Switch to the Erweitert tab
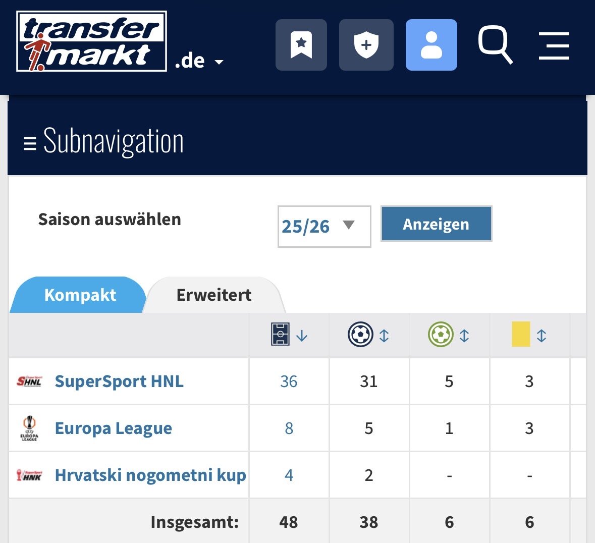The image size is (595, 543). 213,295
